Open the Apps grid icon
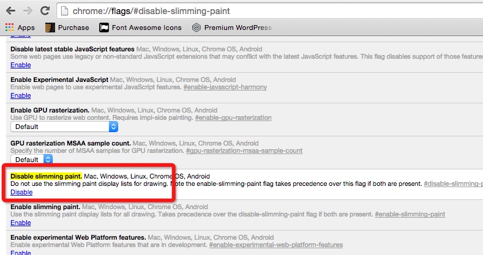 pyautogui.click(x=10, y=28)
